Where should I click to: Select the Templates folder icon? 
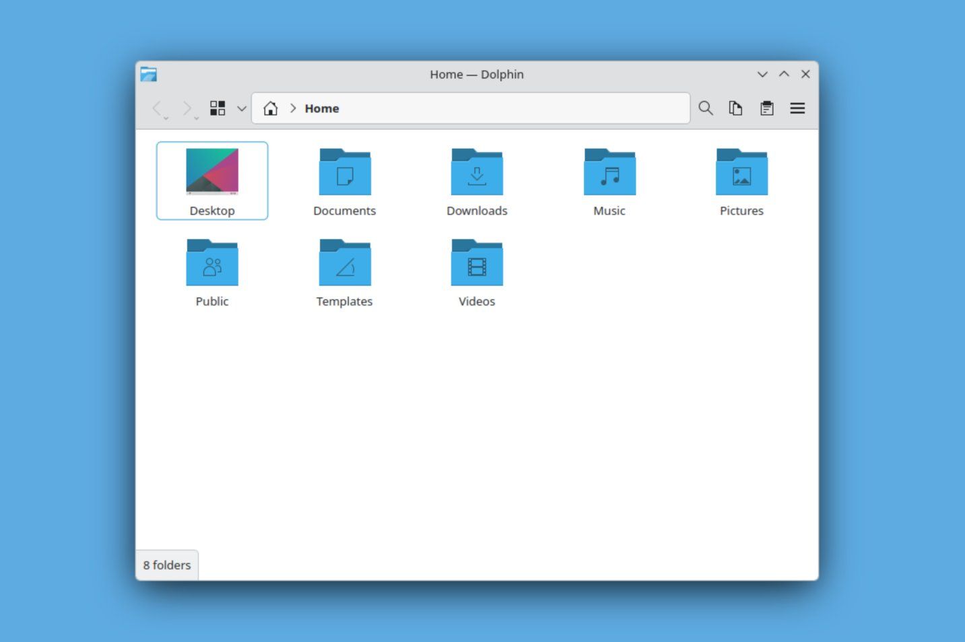[345, 262]
